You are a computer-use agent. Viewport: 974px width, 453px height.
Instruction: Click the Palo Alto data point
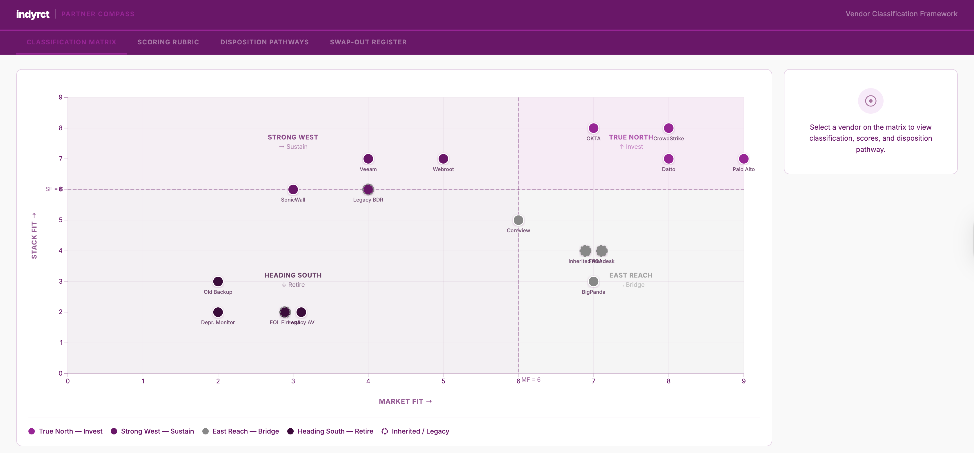click(743, 159)
